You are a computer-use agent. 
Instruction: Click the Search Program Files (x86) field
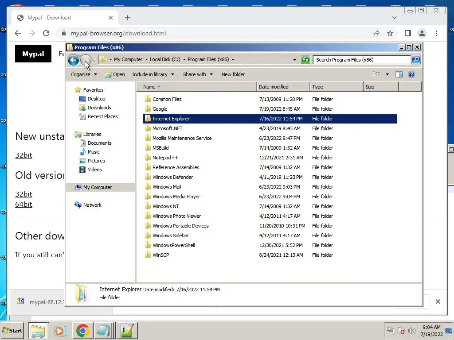(x=362, y=60)
